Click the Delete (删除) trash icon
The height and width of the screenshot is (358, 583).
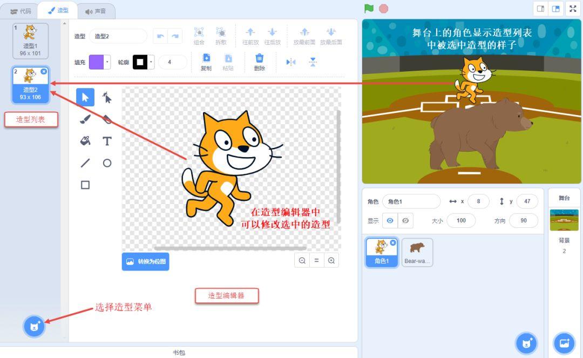click(260, 58)
